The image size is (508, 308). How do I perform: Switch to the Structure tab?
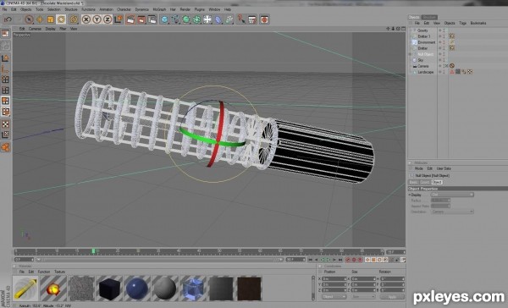(429, 17)
